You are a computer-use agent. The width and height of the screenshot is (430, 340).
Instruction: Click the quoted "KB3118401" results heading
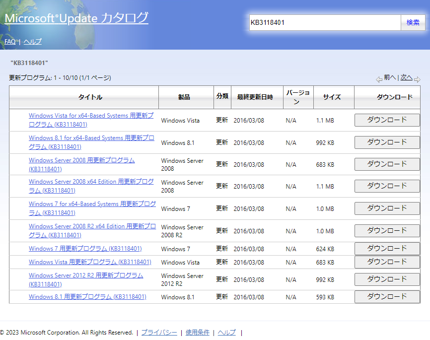[x=29, y=63]
